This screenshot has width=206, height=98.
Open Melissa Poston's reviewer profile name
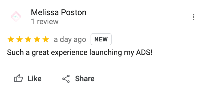59,12
